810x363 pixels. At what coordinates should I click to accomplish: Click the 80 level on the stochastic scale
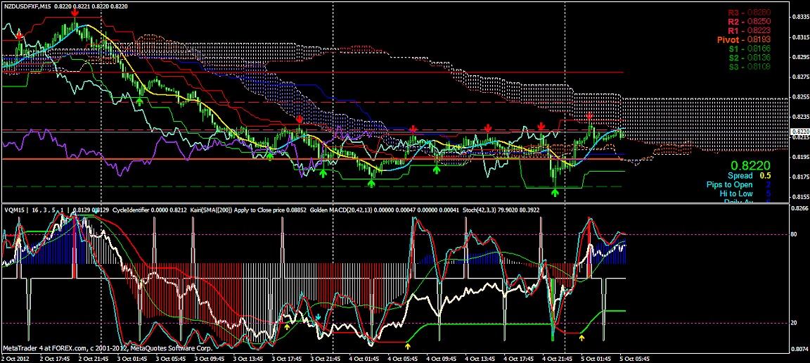(x=794, y=234)
